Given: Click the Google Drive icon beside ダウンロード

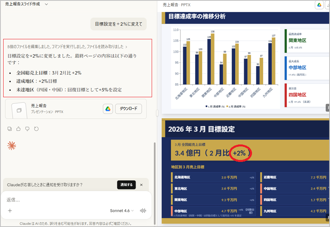Looking at the screenshot, I should (x=107, y=109).
